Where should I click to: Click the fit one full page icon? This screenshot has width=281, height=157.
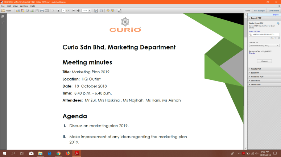click(x=101, y=11)
